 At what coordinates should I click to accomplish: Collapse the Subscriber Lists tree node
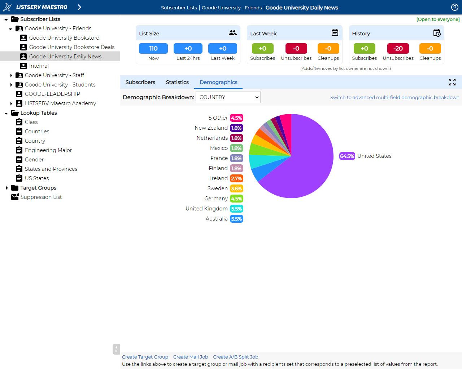tap(6, 19)
